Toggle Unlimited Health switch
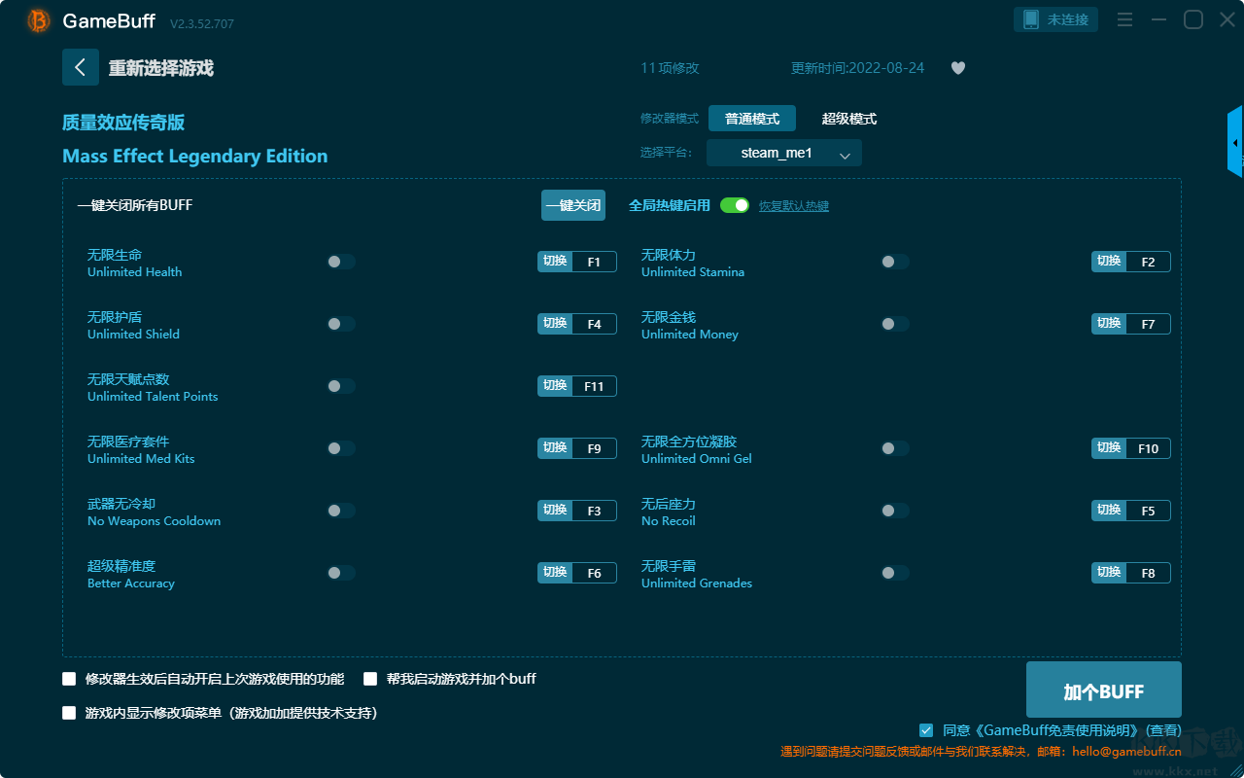Screen dimensions: 1244x778 [x=341, y=262]
